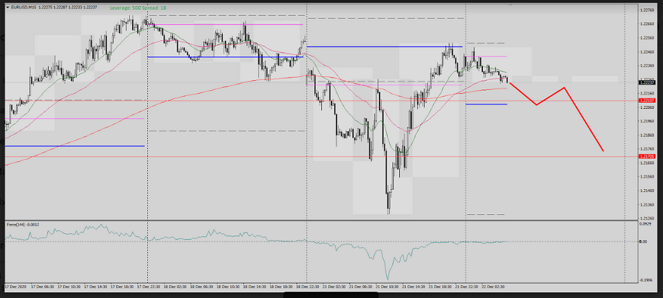Image resolution: width=663 pixels, height=298 pixels.
Task: Select the red 1.21705 price level tag
Action: coord(646,156)
